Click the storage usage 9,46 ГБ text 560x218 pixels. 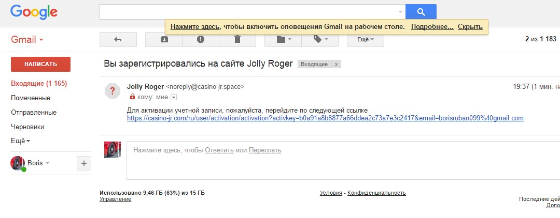click(x=152, y=193)
